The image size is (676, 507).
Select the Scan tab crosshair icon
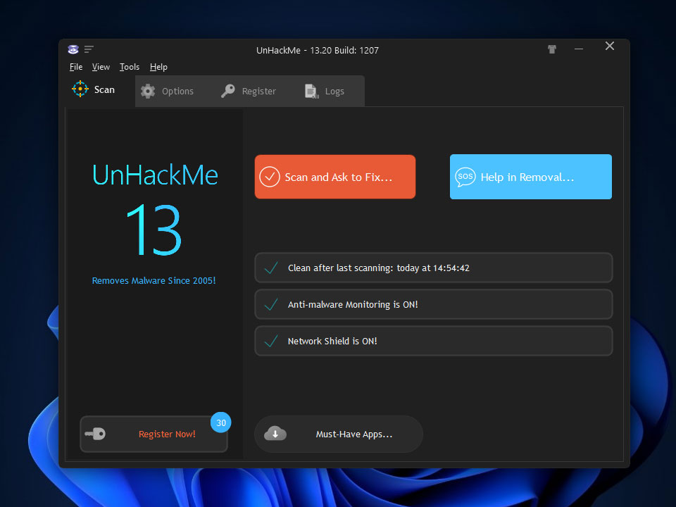pyautogui.click(x=80, y=89)
